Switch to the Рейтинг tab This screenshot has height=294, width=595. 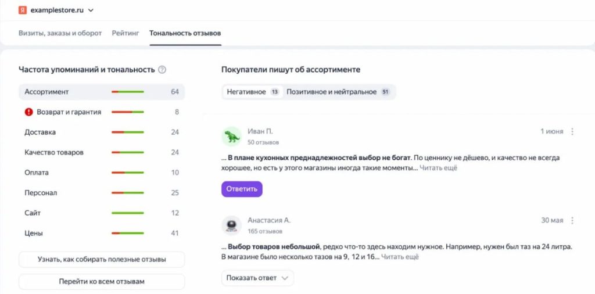[126, 33]
